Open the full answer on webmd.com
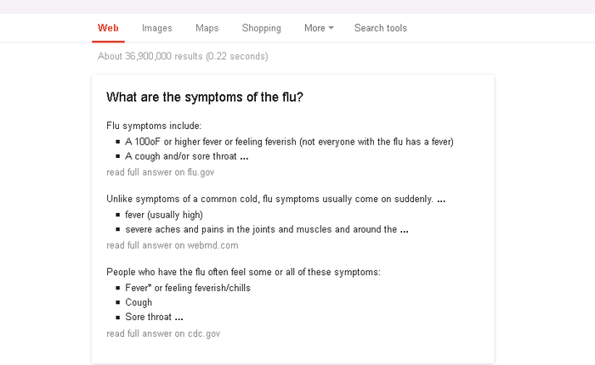This screenshot has height=365, width=595. pyautogui.click(x=172, y=245)
